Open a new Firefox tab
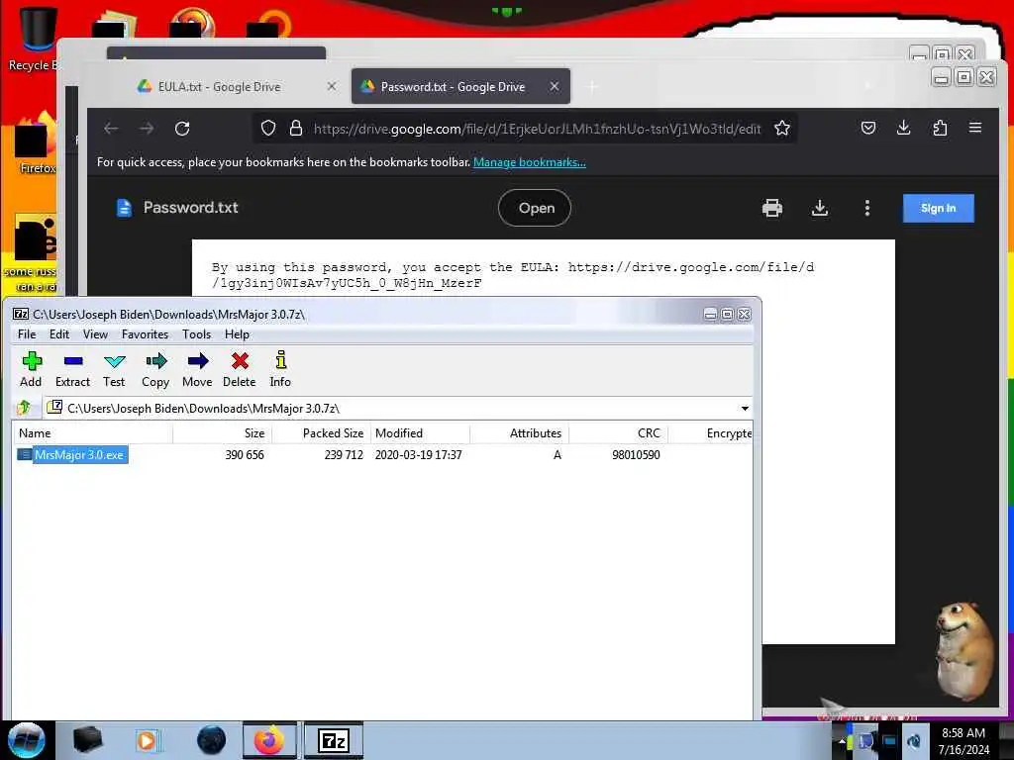Viewport: 1014px width, 760px height. 592,87
